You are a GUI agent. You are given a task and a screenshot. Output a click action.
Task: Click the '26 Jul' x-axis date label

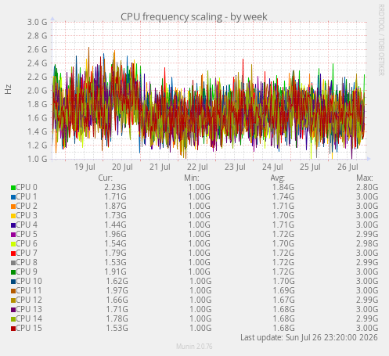pyautogui.click(x=348, y=167)
